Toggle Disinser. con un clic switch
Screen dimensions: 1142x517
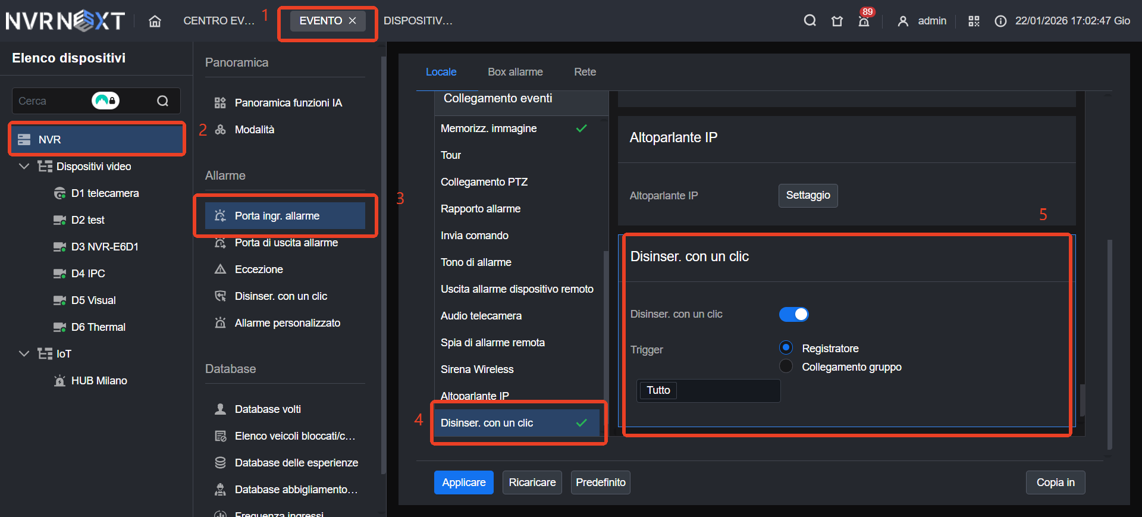[x=794, y=314]
